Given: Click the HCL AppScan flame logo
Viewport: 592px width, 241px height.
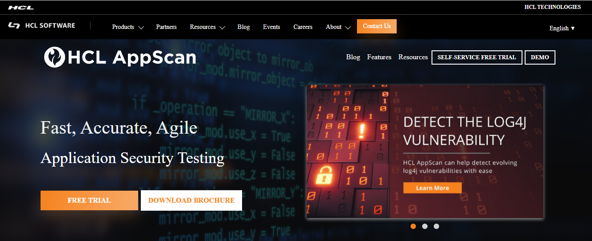Looking at the screenshot, I should pyautogui.click(x=55, y=57).
